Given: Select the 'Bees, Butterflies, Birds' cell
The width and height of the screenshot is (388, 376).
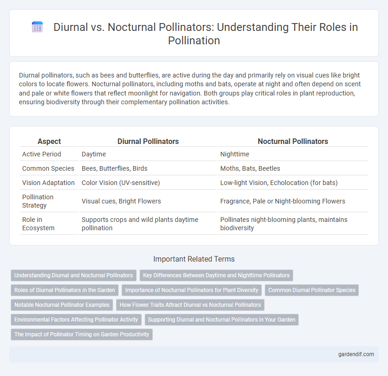Looking at the screenshot, I should [x=148, y=168].
